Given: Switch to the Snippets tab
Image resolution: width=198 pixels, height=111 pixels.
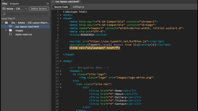Looking at the screenshot, I should (14, 4).
